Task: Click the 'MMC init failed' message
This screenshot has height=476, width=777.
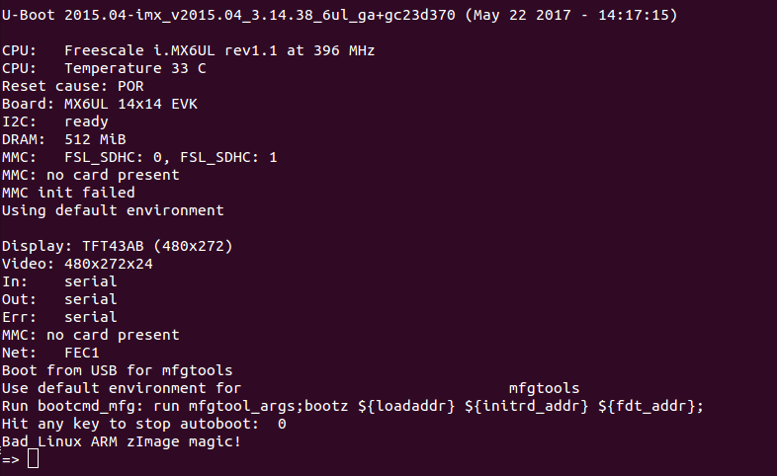Action: [x=68, y=193]
